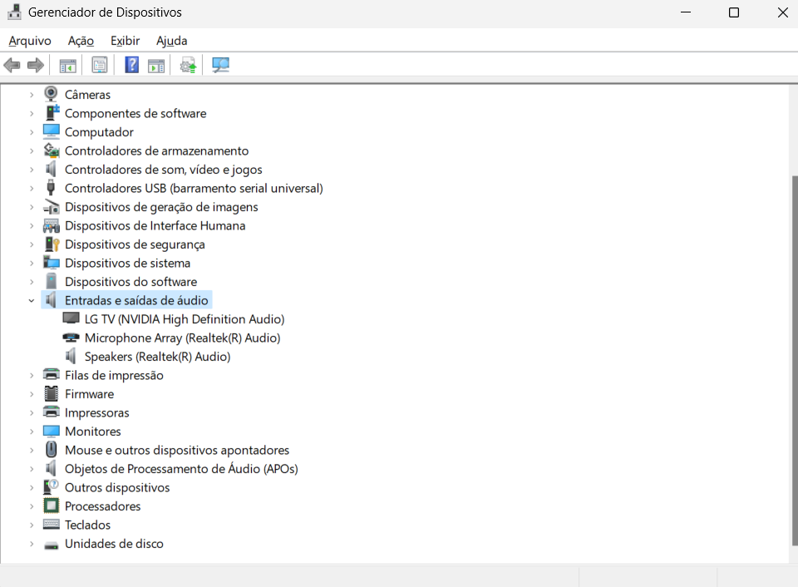798x587 pixels.
Task: Click the Computador monitor icon
Action: (52, 131)
